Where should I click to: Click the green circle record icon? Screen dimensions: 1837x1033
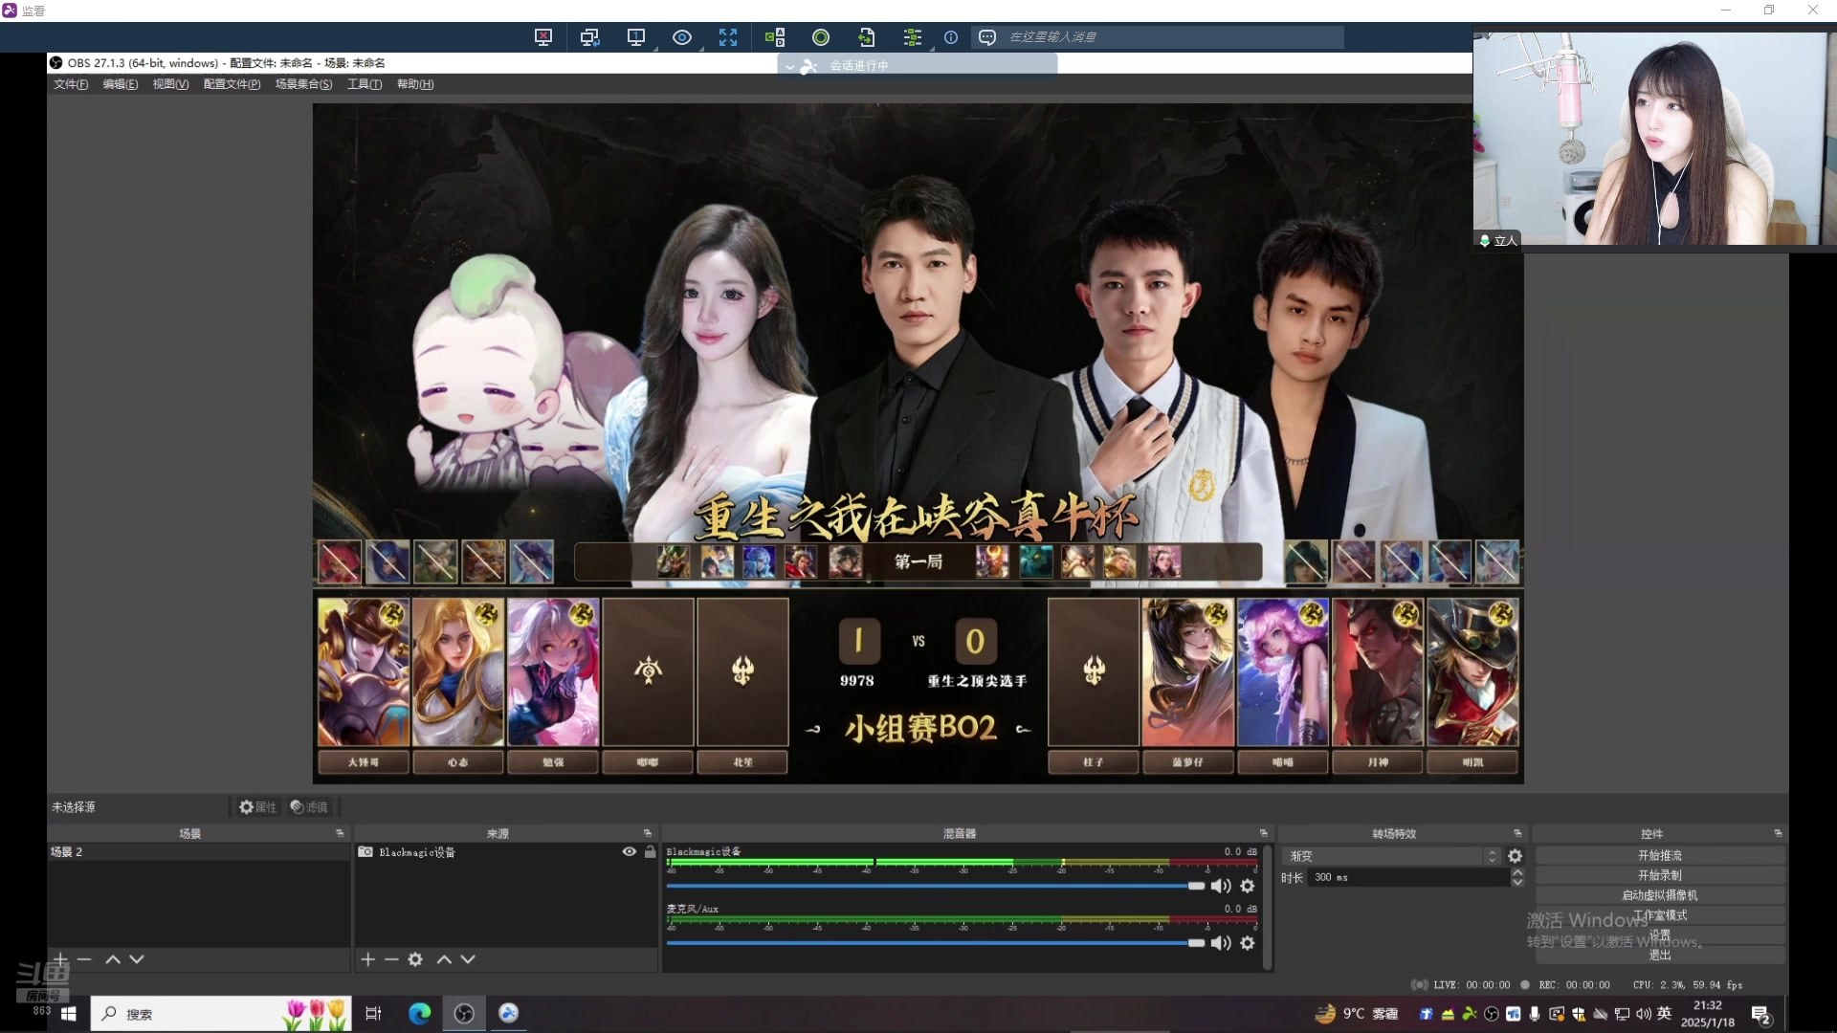tap(821, 37)
